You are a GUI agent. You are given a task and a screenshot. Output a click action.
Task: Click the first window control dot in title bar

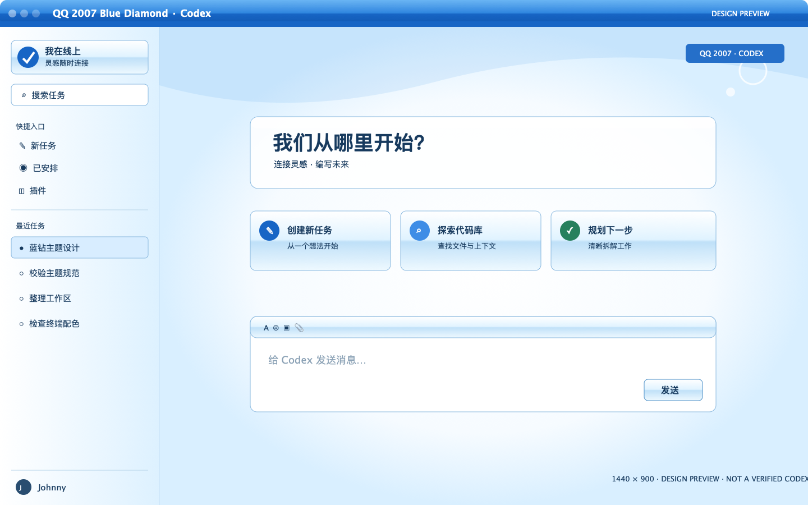(12, 13)
